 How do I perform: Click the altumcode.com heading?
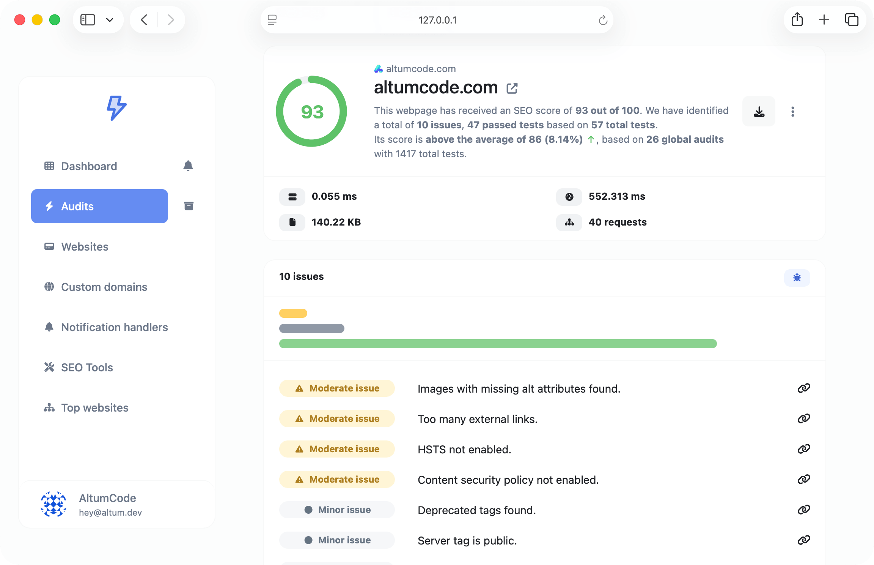(436, 87)
